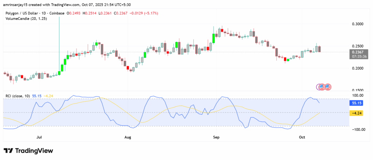Click the blue 55.15 RCI value label
Screen dimensions: 373x160
pyautogui.click(x=356, y=103)
